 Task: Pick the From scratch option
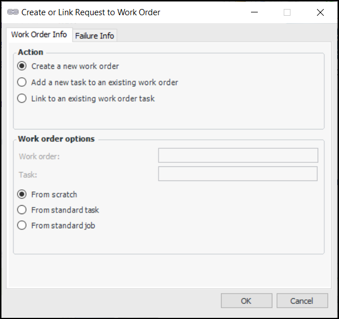[22, 194]
